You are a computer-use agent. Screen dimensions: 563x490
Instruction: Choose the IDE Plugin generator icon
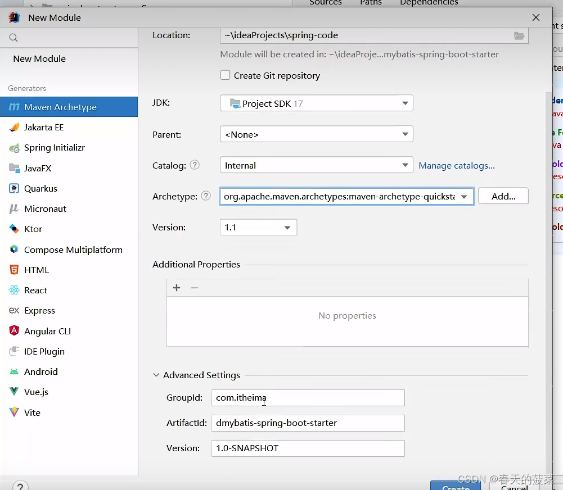pos(14,351)
